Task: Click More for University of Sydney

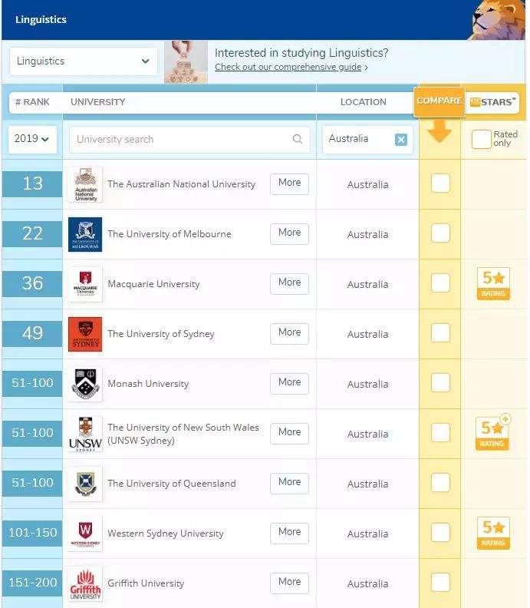Action: (289, 333)
